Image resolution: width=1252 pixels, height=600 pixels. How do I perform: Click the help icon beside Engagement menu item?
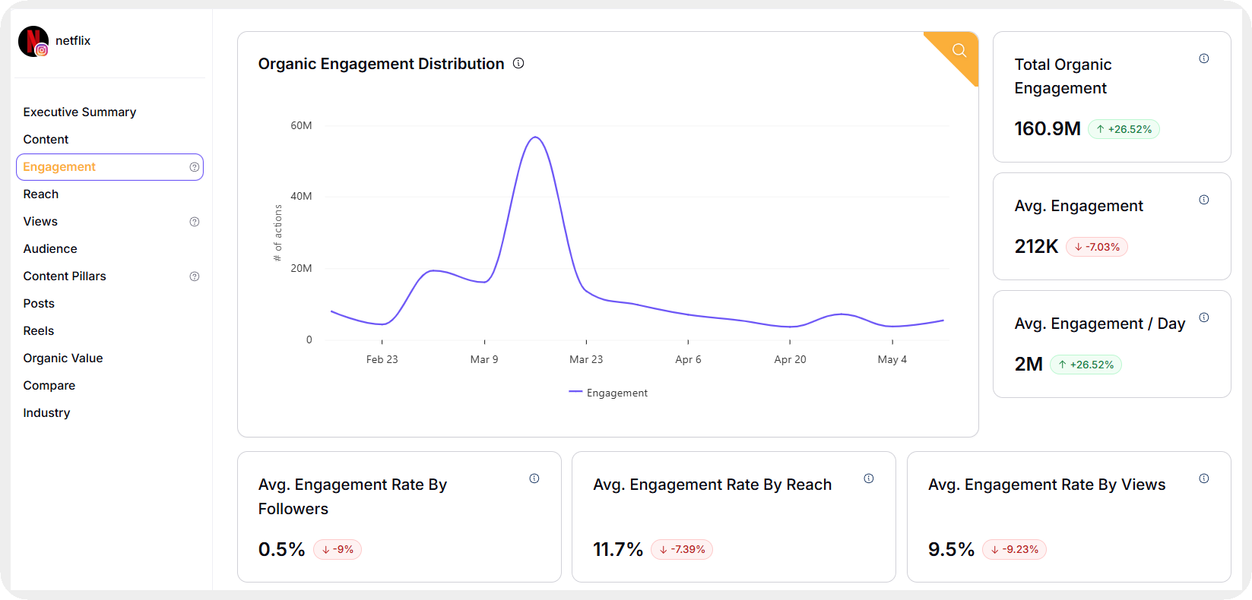point(195,167)
